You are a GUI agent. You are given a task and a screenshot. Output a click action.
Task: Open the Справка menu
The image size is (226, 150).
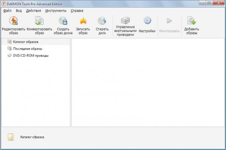point(77,11)
